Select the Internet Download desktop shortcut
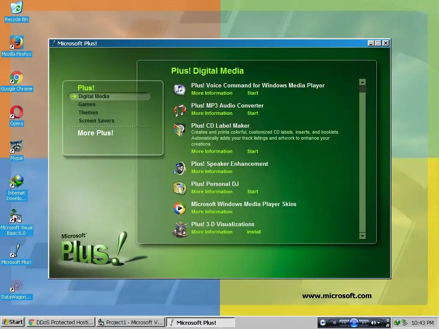 point(16,188)
